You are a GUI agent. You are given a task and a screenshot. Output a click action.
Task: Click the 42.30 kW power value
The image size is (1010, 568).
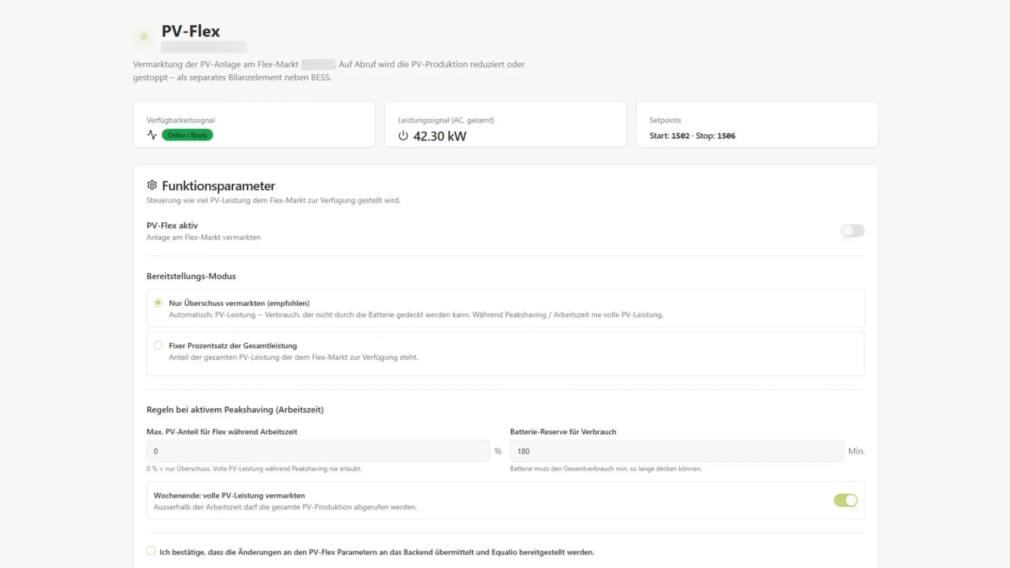(x=440, y=136)
